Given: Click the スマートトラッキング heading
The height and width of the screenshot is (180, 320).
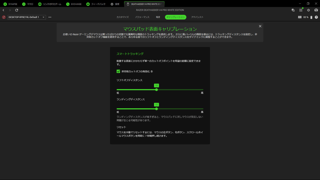Looking at the screenshot, I should (x=130, y=54).
